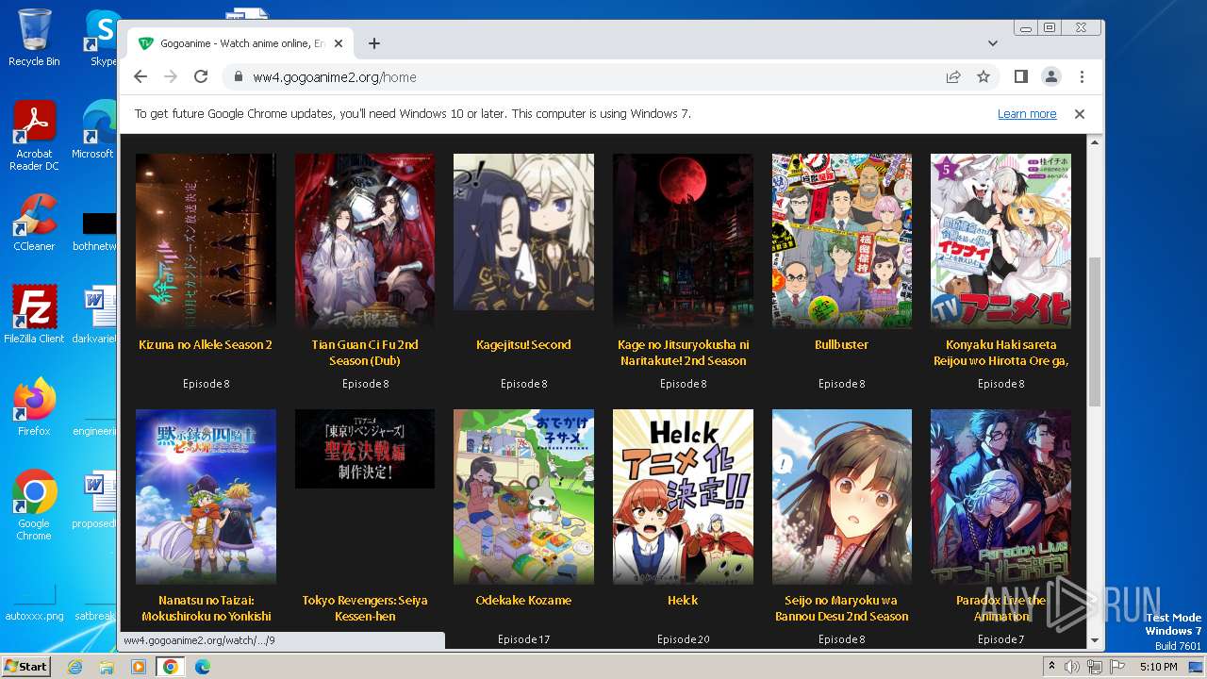
Task: Open Konyaku Haki sareta Reijou poster
Action: coord(1000,240)
